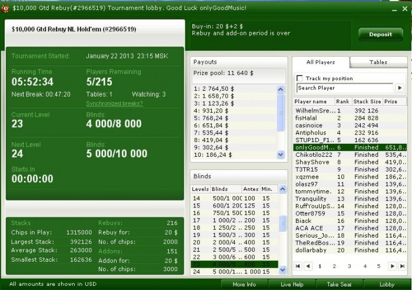Enable Track my position checkbox

pos(299,78)
